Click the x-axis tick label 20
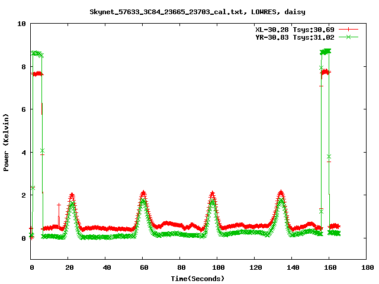The image size is (379, 284). pos(70,267)
